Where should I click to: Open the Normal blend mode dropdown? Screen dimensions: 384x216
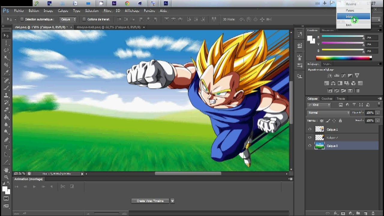coord(328,113)
